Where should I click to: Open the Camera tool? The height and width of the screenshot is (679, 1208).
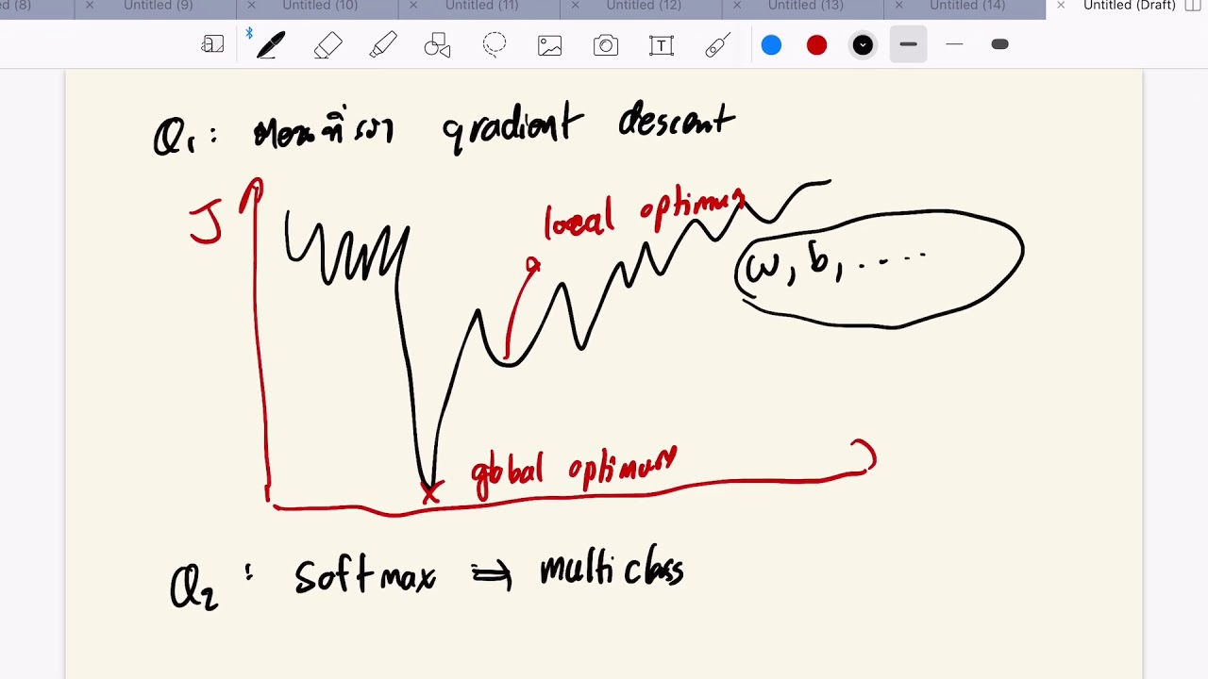click(x=606, y=45)
